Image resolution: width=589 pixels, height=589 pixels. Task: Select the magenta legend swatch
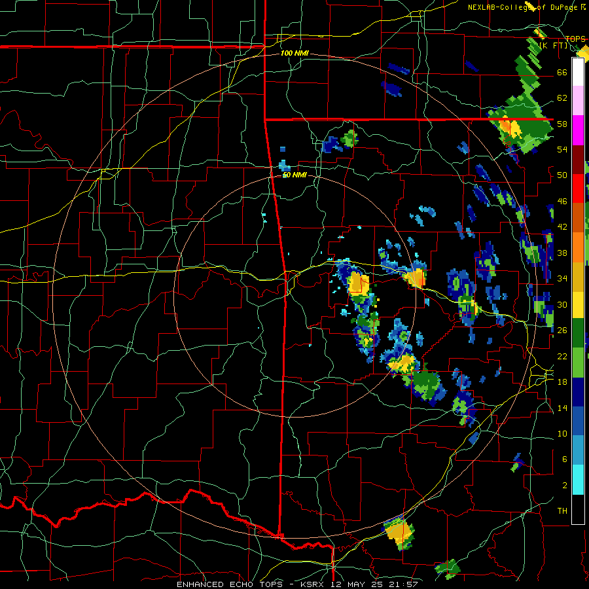[x=578, y=130]
